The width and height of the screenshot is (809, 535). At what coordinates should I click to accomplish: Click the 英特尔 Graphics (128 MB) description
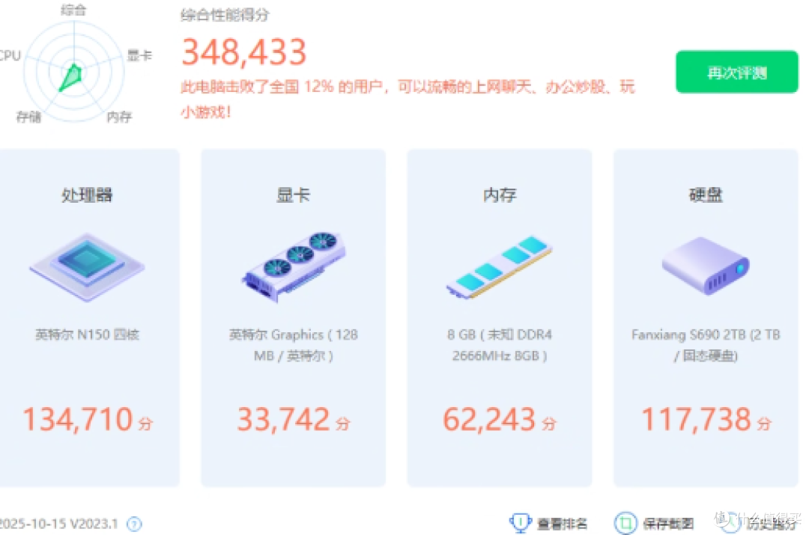pyautogui.click(x=293, y=345)
